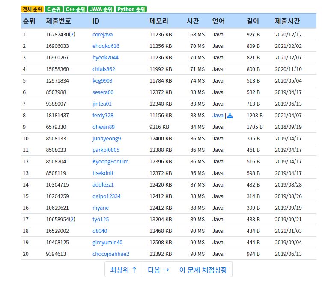
Task: Open the Python 순위 tab
Action: click(x=131, y=9)
